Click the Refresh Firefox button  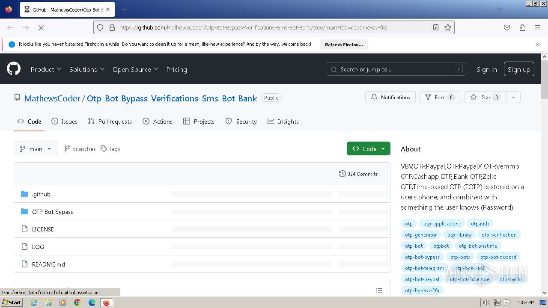(344, 44)
